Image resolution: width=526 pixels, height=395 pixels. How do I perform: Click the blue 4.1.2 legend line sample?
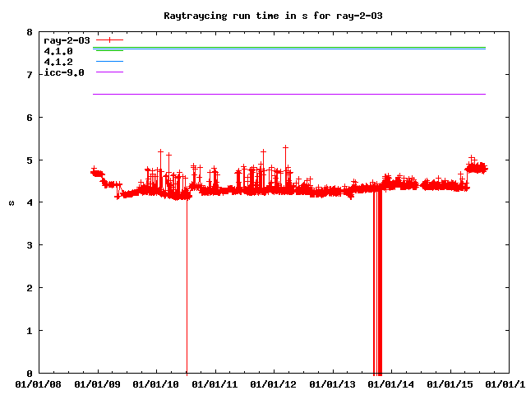(109, 62)
